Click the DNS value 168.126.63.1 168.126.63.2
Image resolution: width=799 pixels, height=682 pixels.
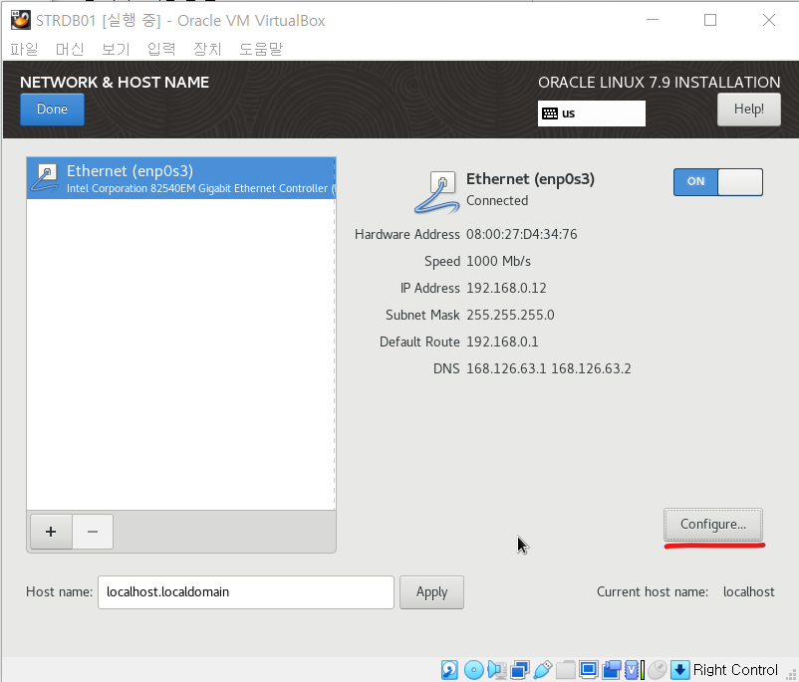click(548, 368)
